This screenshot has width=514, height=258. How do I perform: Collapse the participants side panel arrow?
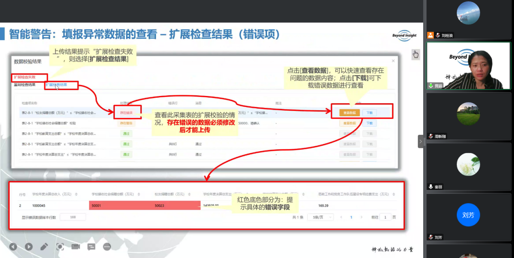[x=420, y=141]
